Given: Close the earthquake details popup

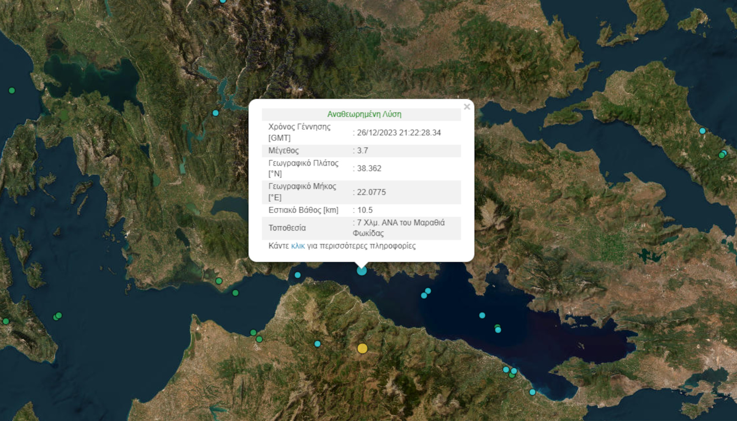Looking at the screenshot, I should click(467, 107).
